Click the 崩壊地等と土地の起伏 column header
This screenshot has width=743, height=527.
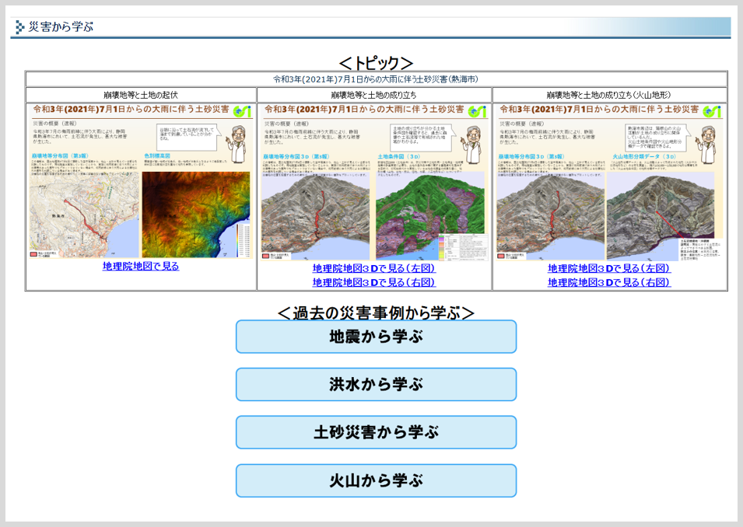[x=141, y=95]
